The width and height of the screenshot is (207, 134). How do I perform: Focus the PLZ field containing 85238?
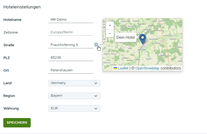[x=71, y=58]
